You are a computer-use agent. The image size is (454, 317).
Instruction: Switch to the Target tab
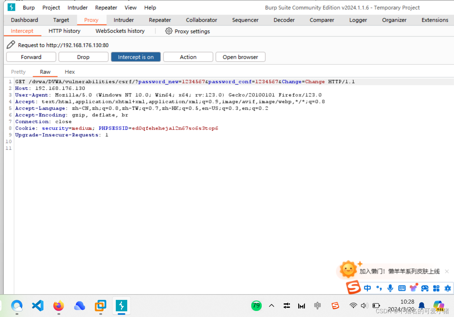61,20
